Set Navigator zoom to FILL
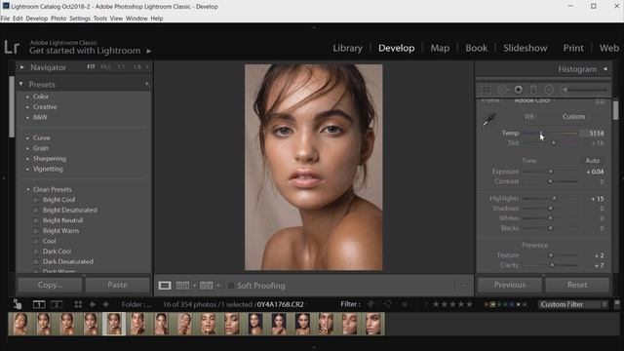624x351 pixels. (106, 67)
